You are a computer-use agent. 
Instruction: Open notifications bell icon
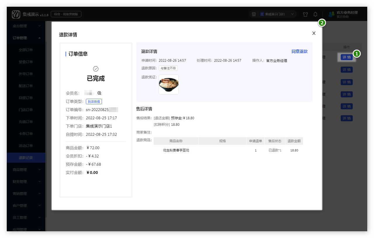click(x=316, y=14)
